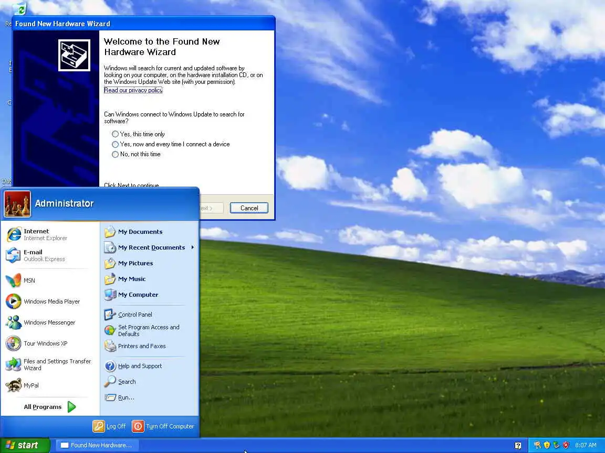Screen dimensions: 605x453
Task: Open Files and Settings Transfer Wizard icon
Action: [x=14, y=364]
